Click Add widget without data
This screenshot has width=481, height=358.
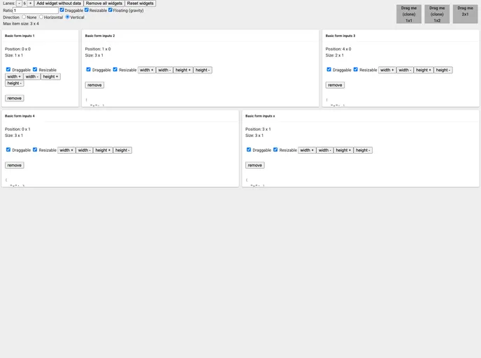[x=59, y=3]
